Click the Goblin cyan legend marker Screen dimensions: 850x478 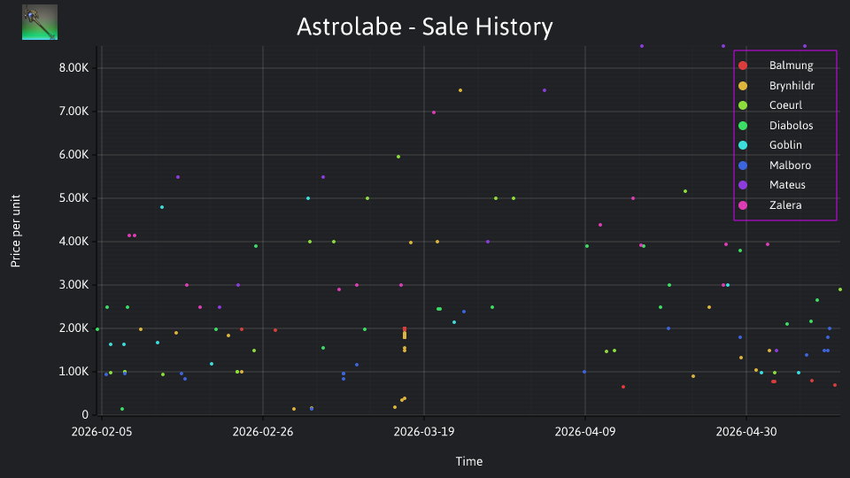coord(743,145)
